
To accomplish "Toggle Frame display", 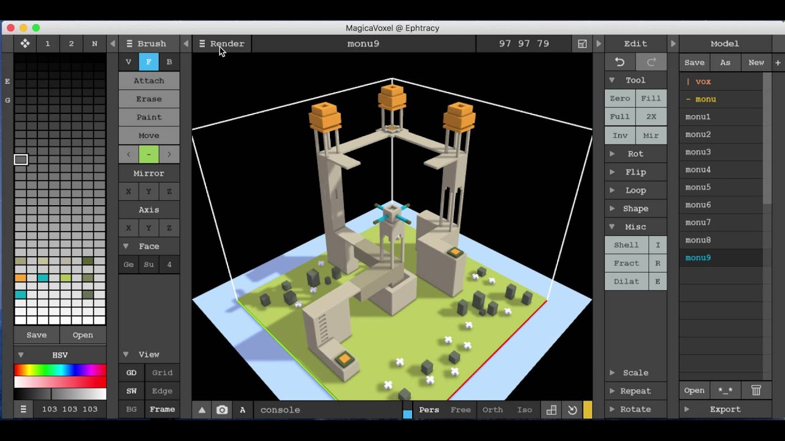I will (163, 409).
